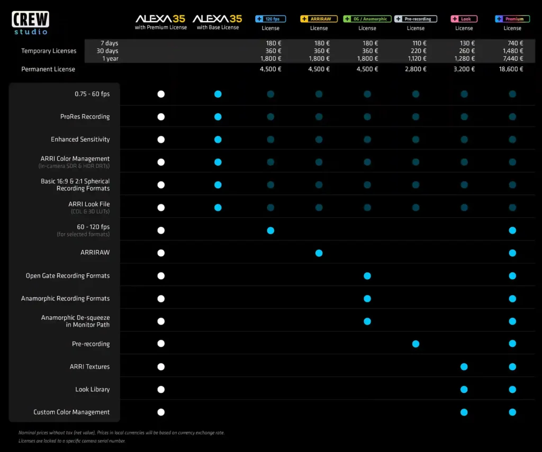Viewport: 542px width, 452px height.
Task: Click the 4,500 € permanent ARRIRAW License price
Action: (319, 69)
